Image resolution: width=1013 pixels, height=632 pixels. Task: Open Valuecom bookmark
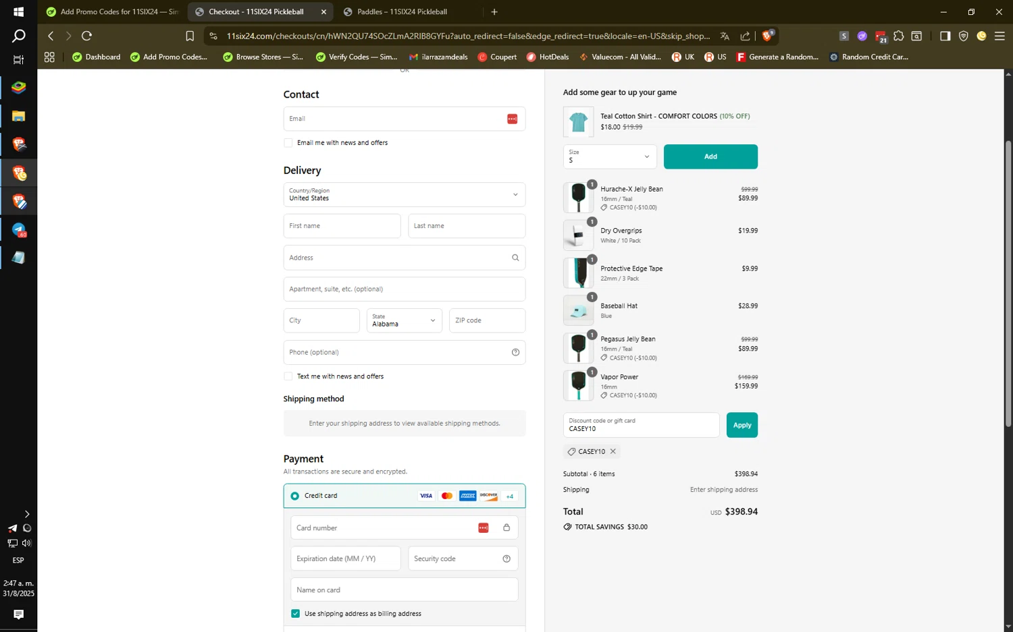point(620,57)
